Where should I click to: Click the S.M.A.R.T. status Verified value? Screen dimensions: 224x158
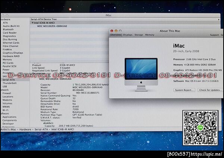pyautogui.click(x=77, y=118)
